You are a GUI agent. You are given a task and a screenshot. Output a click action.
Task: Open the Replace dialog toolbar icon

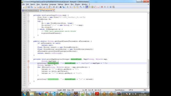click(x=63, y=7)
